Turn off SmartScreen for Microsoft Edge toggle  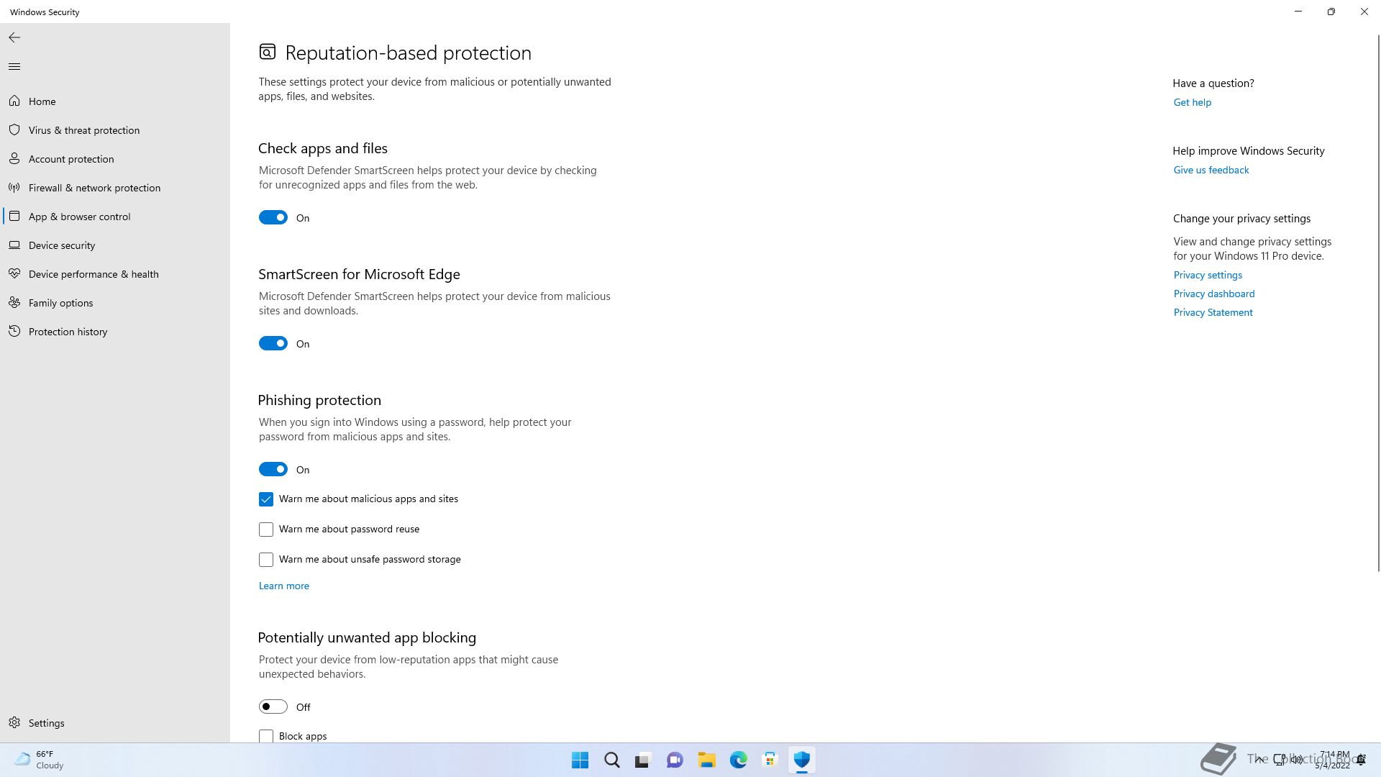[273, 344]
